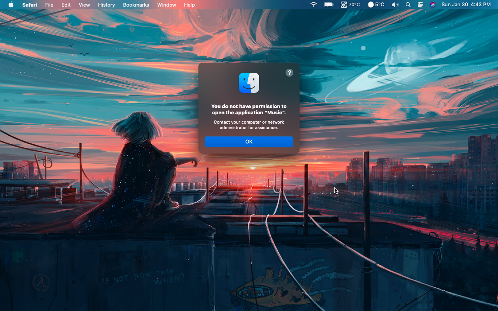Open the Help menu
This screenshot has width=498, height=311.
pos(189,5)
